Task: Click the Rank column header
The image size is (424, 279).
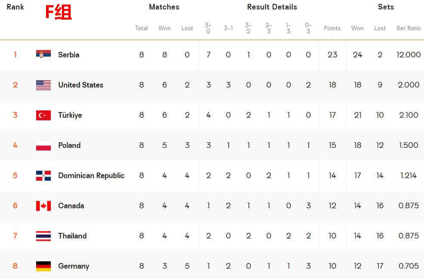Action: (x=15, y=7)
